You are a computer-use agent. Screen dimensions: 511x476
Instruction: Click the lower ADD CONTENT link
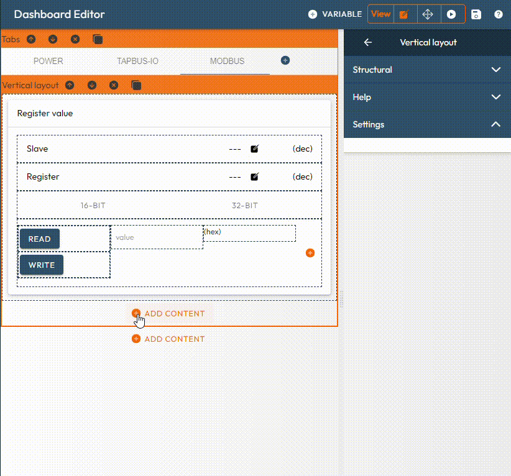coord(168,339)
